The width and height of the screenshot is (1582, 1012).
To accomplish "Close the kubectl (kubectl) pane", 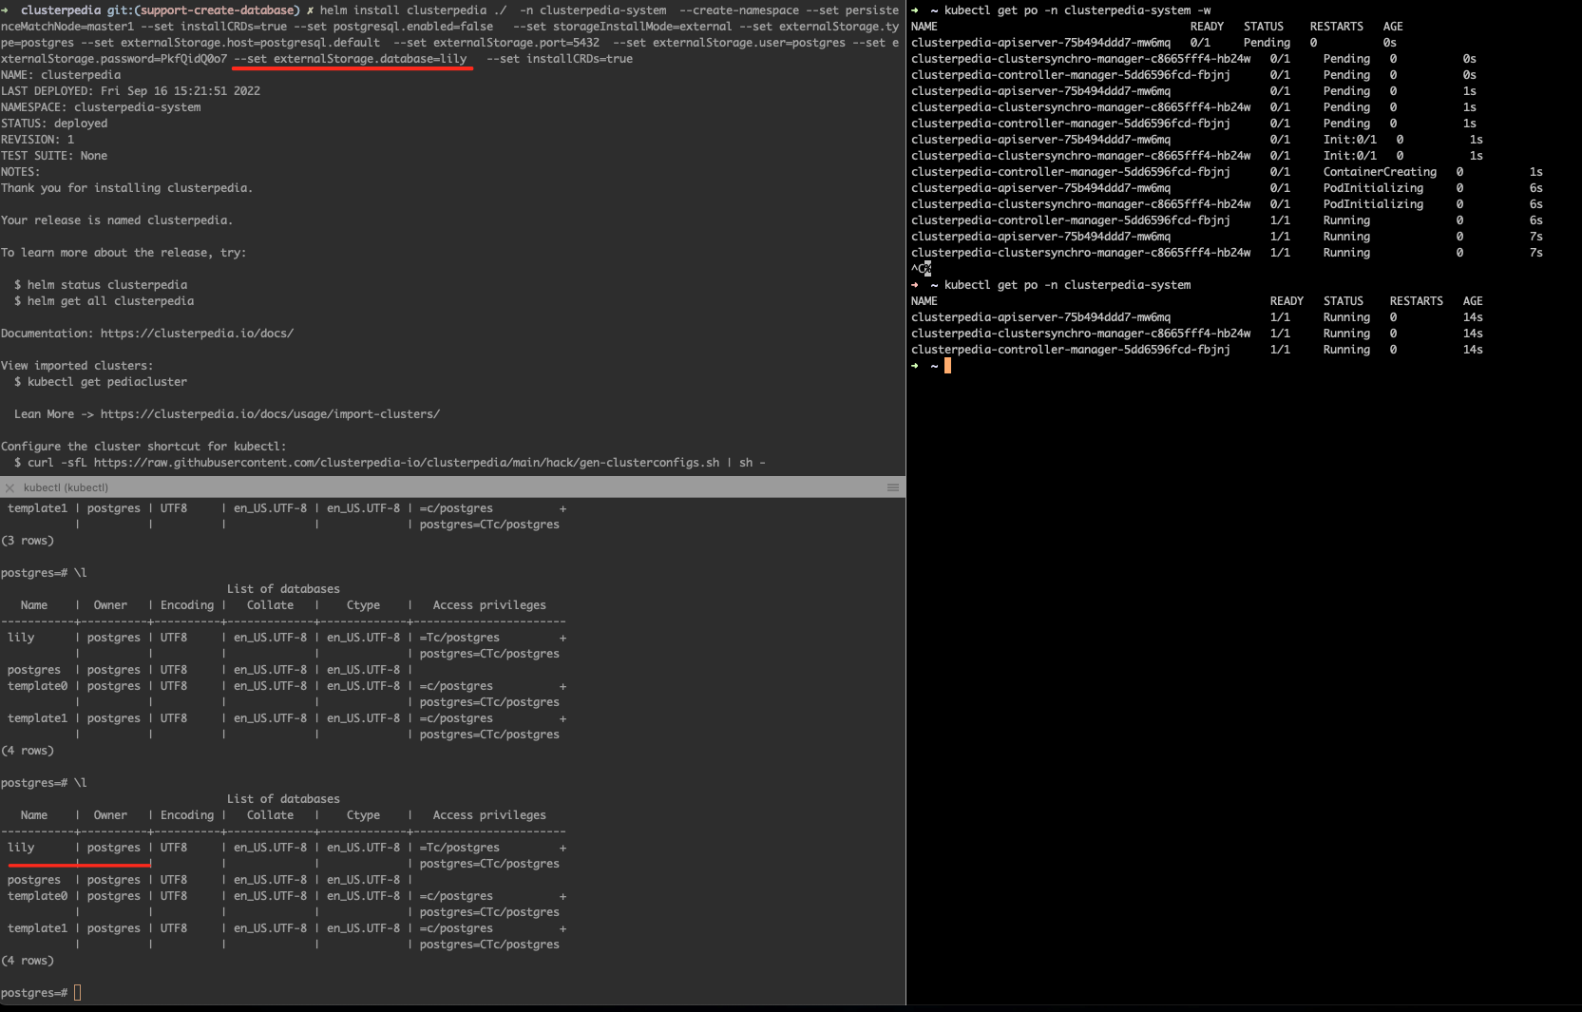I will [x=10, y=487].
